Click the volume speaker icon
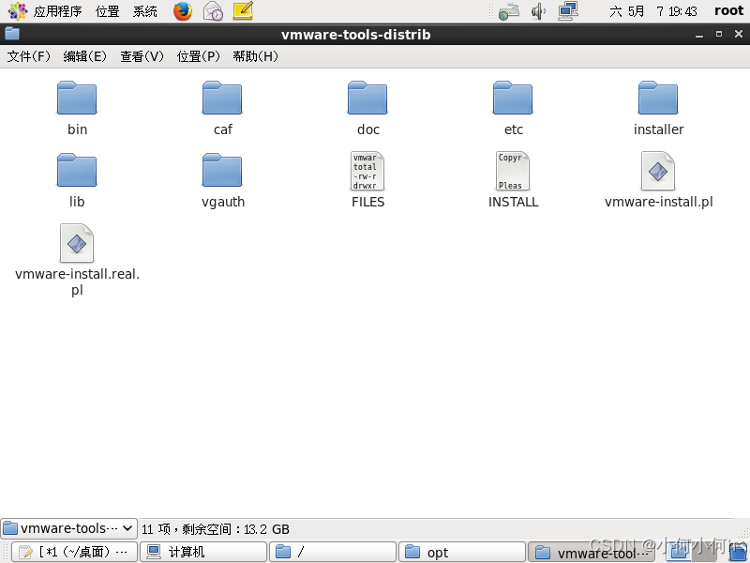The width and height of the screenshot is (750, 563). 538,11
